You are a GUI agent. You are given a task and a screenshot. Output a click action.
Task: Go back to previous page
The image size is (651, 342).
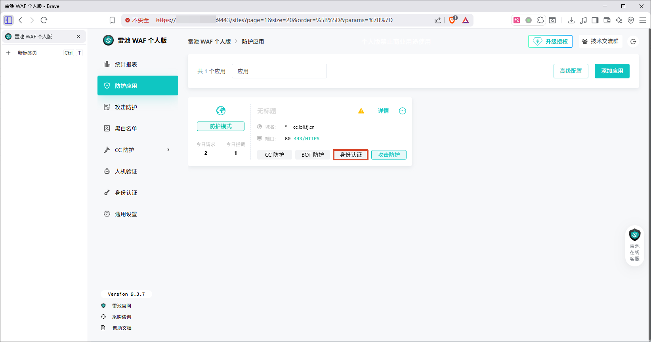21,20
